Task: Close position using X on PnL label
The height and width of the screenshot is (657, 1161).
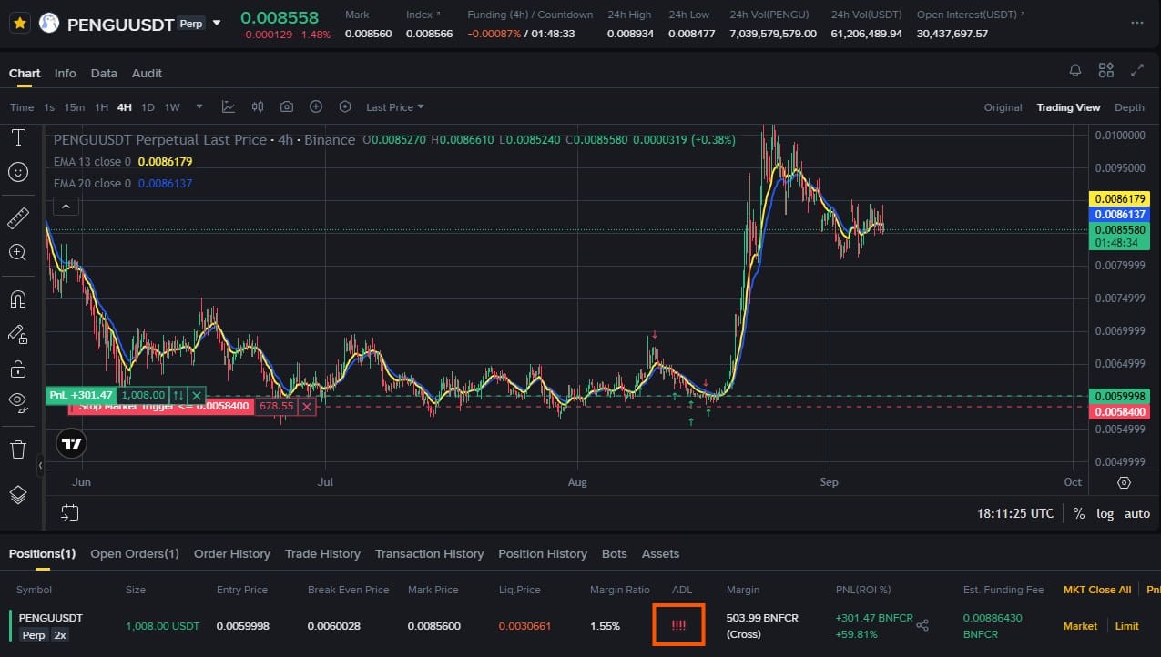Action: tap(197, 396)
